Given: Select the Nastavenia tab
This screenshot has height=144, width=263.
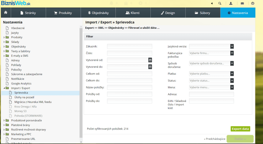Looking at the screenshot, I should 238,13.
